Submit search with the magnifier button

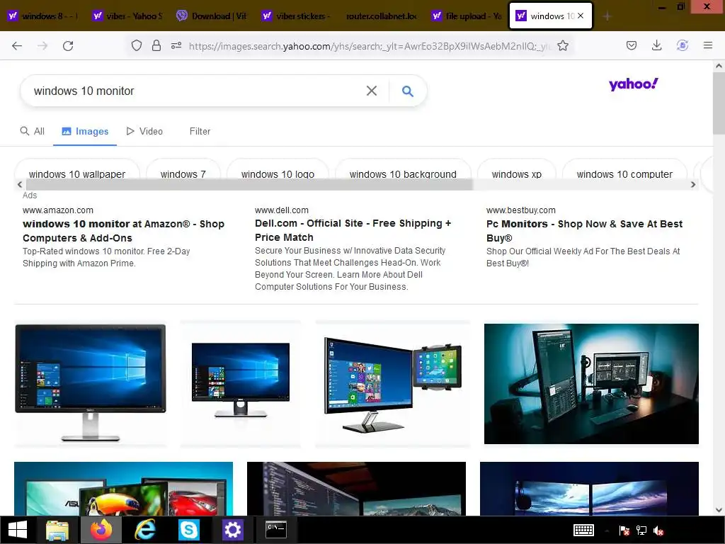[407, 91]
